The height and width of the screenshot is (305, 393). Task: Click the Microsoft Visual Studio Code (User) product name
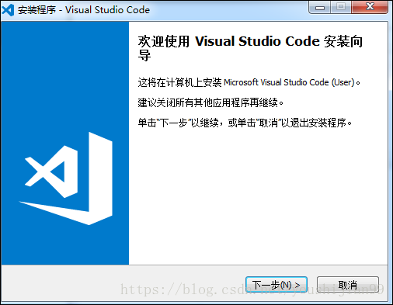[289, 82]
